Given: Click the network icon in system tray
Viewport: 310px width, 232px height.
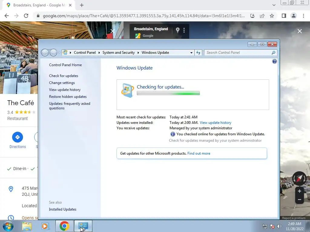Looking at the screenshot, I should pos(265,226).
